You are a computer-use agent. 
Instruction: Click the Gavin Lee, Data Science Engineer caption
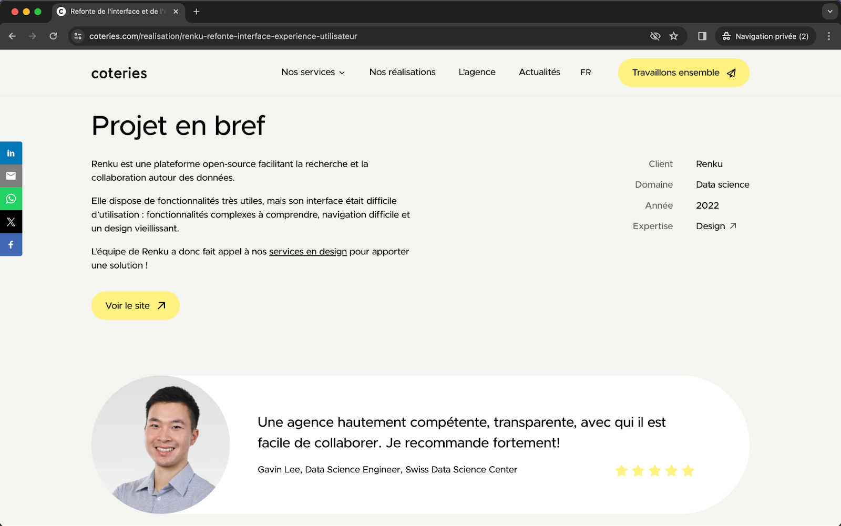(x=387, y=470)
